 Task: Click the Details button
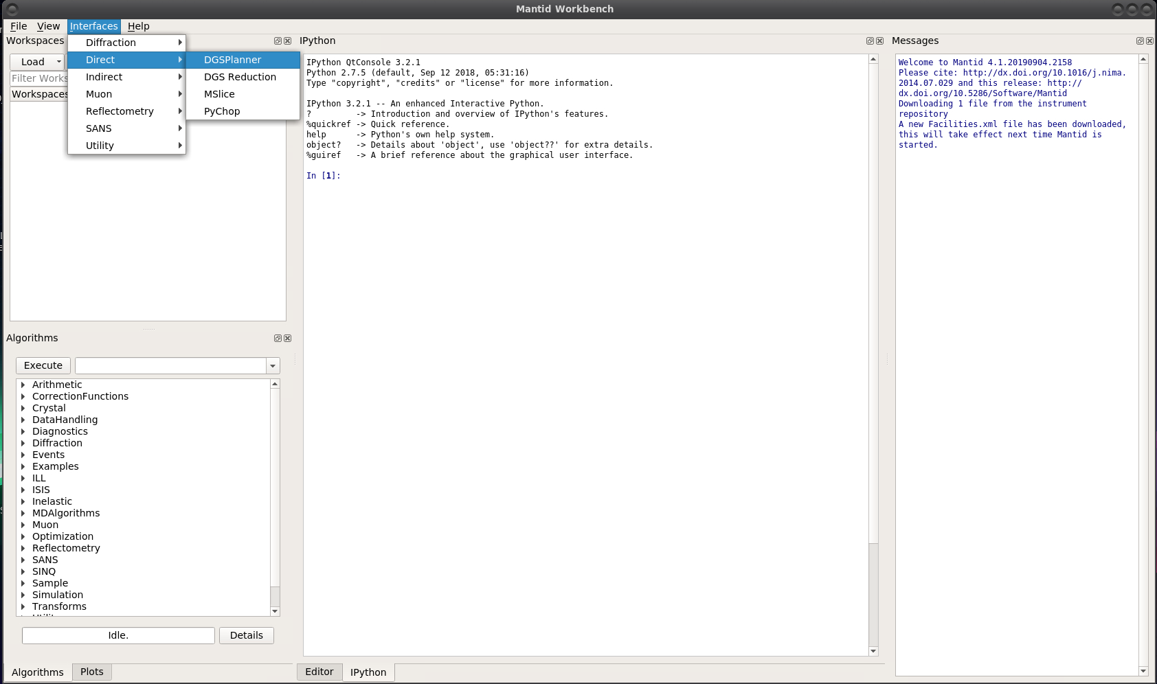(246, 635)
